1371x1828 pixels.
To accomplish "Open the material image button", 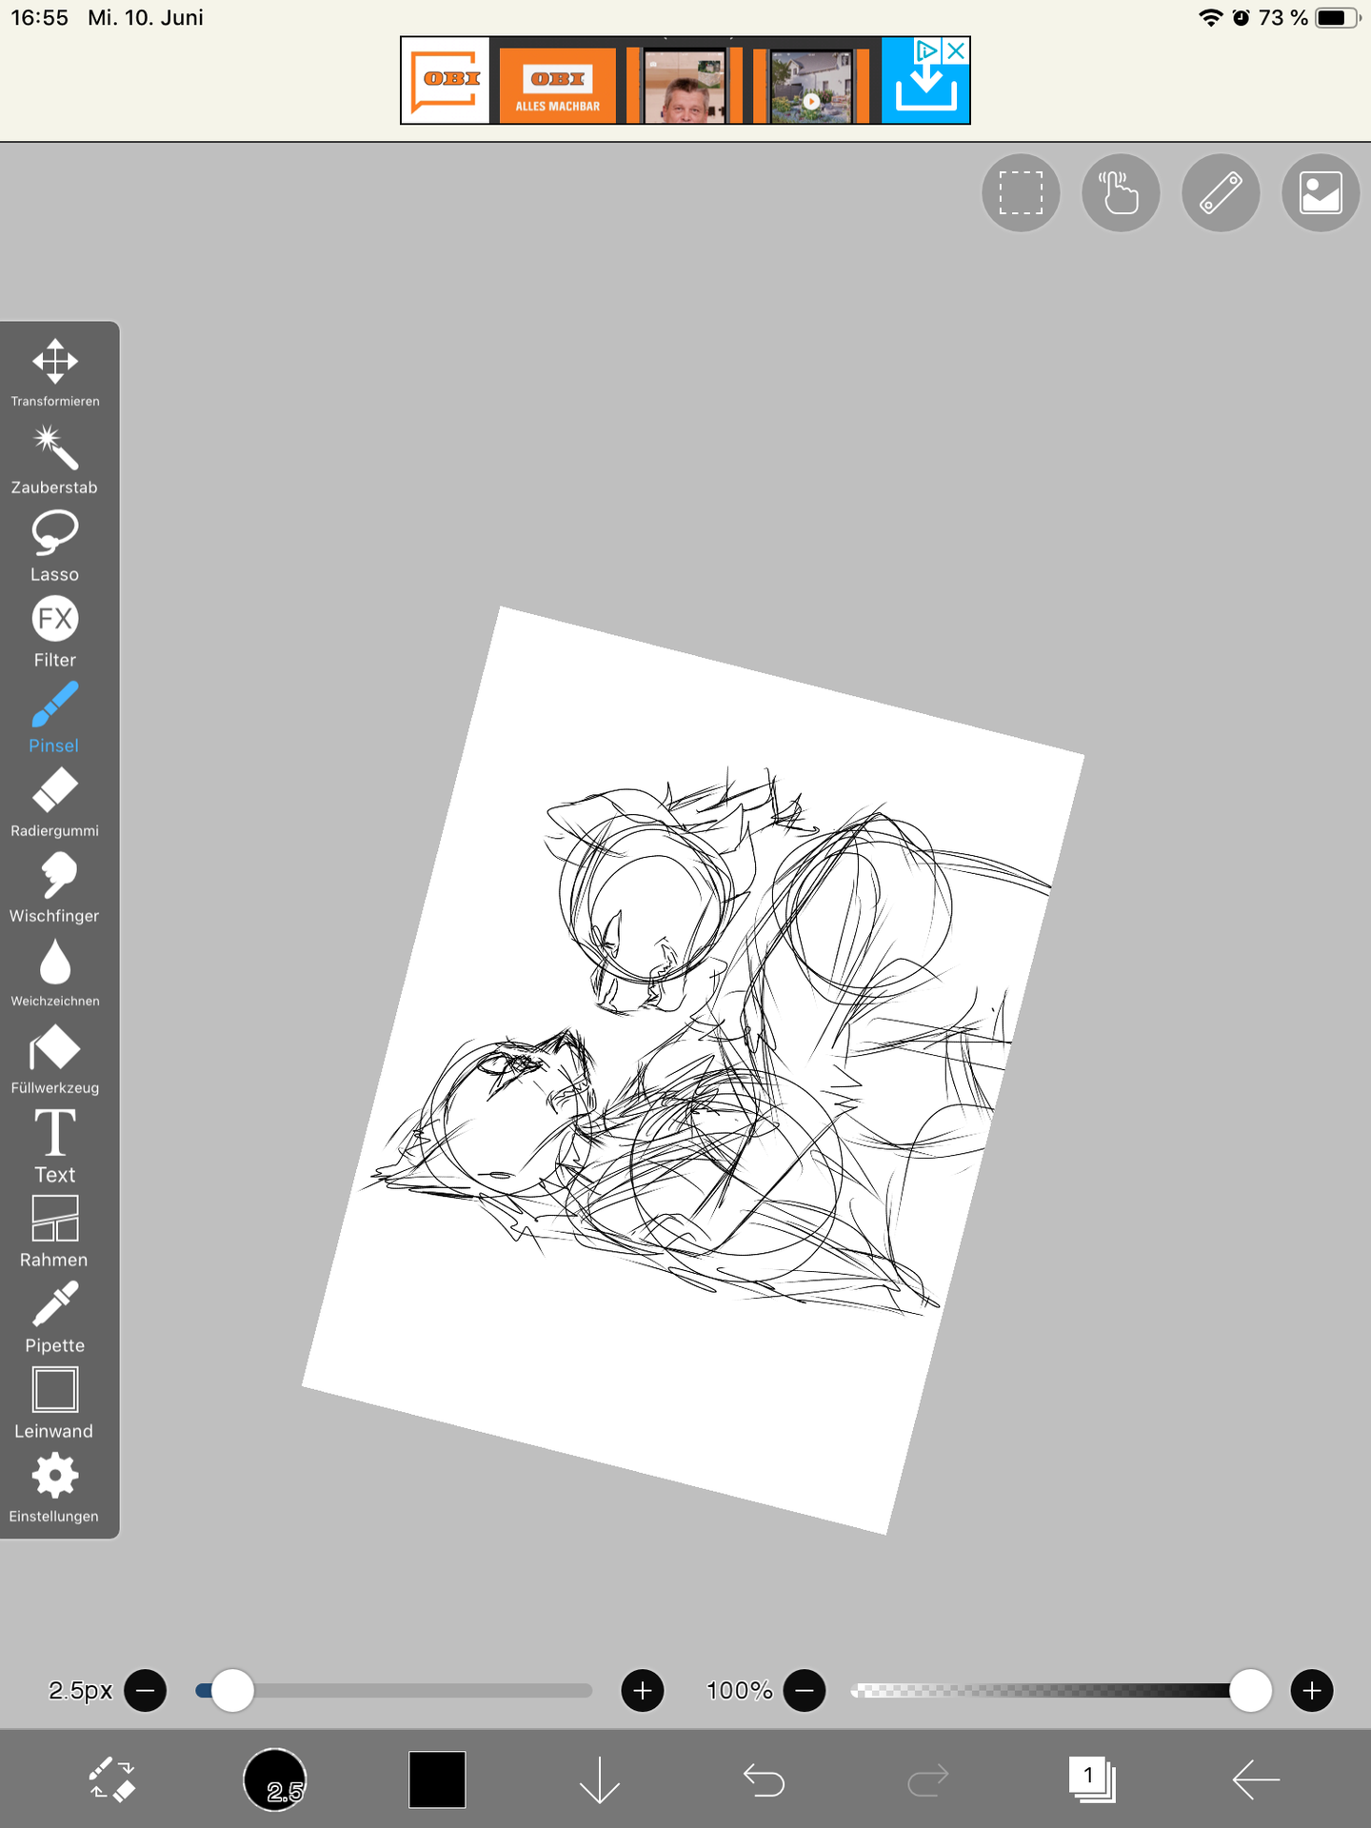I will pos(1321,192).
